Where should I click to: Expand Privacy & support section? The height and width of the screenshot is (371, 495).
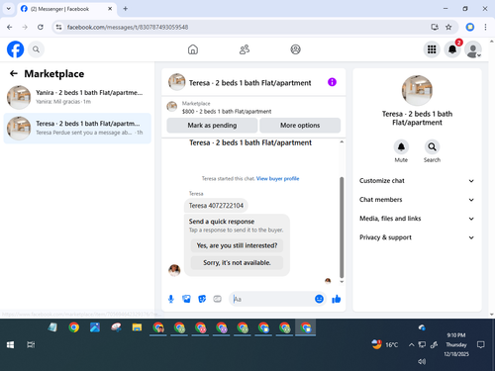pyautogui.click(x=417, y=237)
